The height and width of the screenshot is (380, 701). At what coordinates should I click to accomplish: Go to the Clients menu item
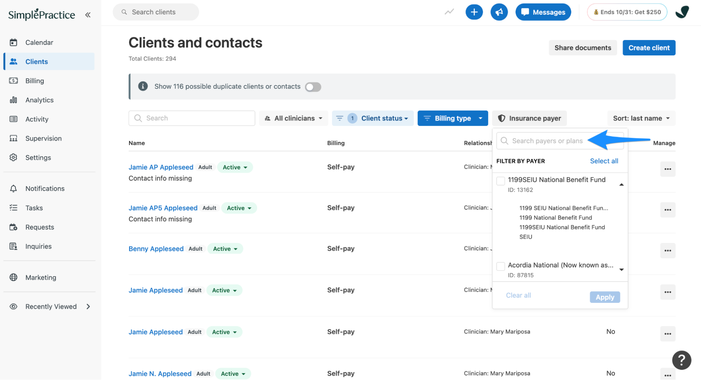point(49,62)
